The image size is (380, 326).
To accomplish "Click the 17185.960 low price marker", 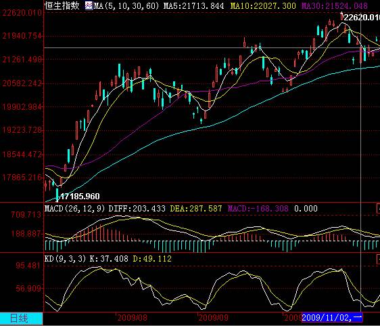I will click(80, 197).
